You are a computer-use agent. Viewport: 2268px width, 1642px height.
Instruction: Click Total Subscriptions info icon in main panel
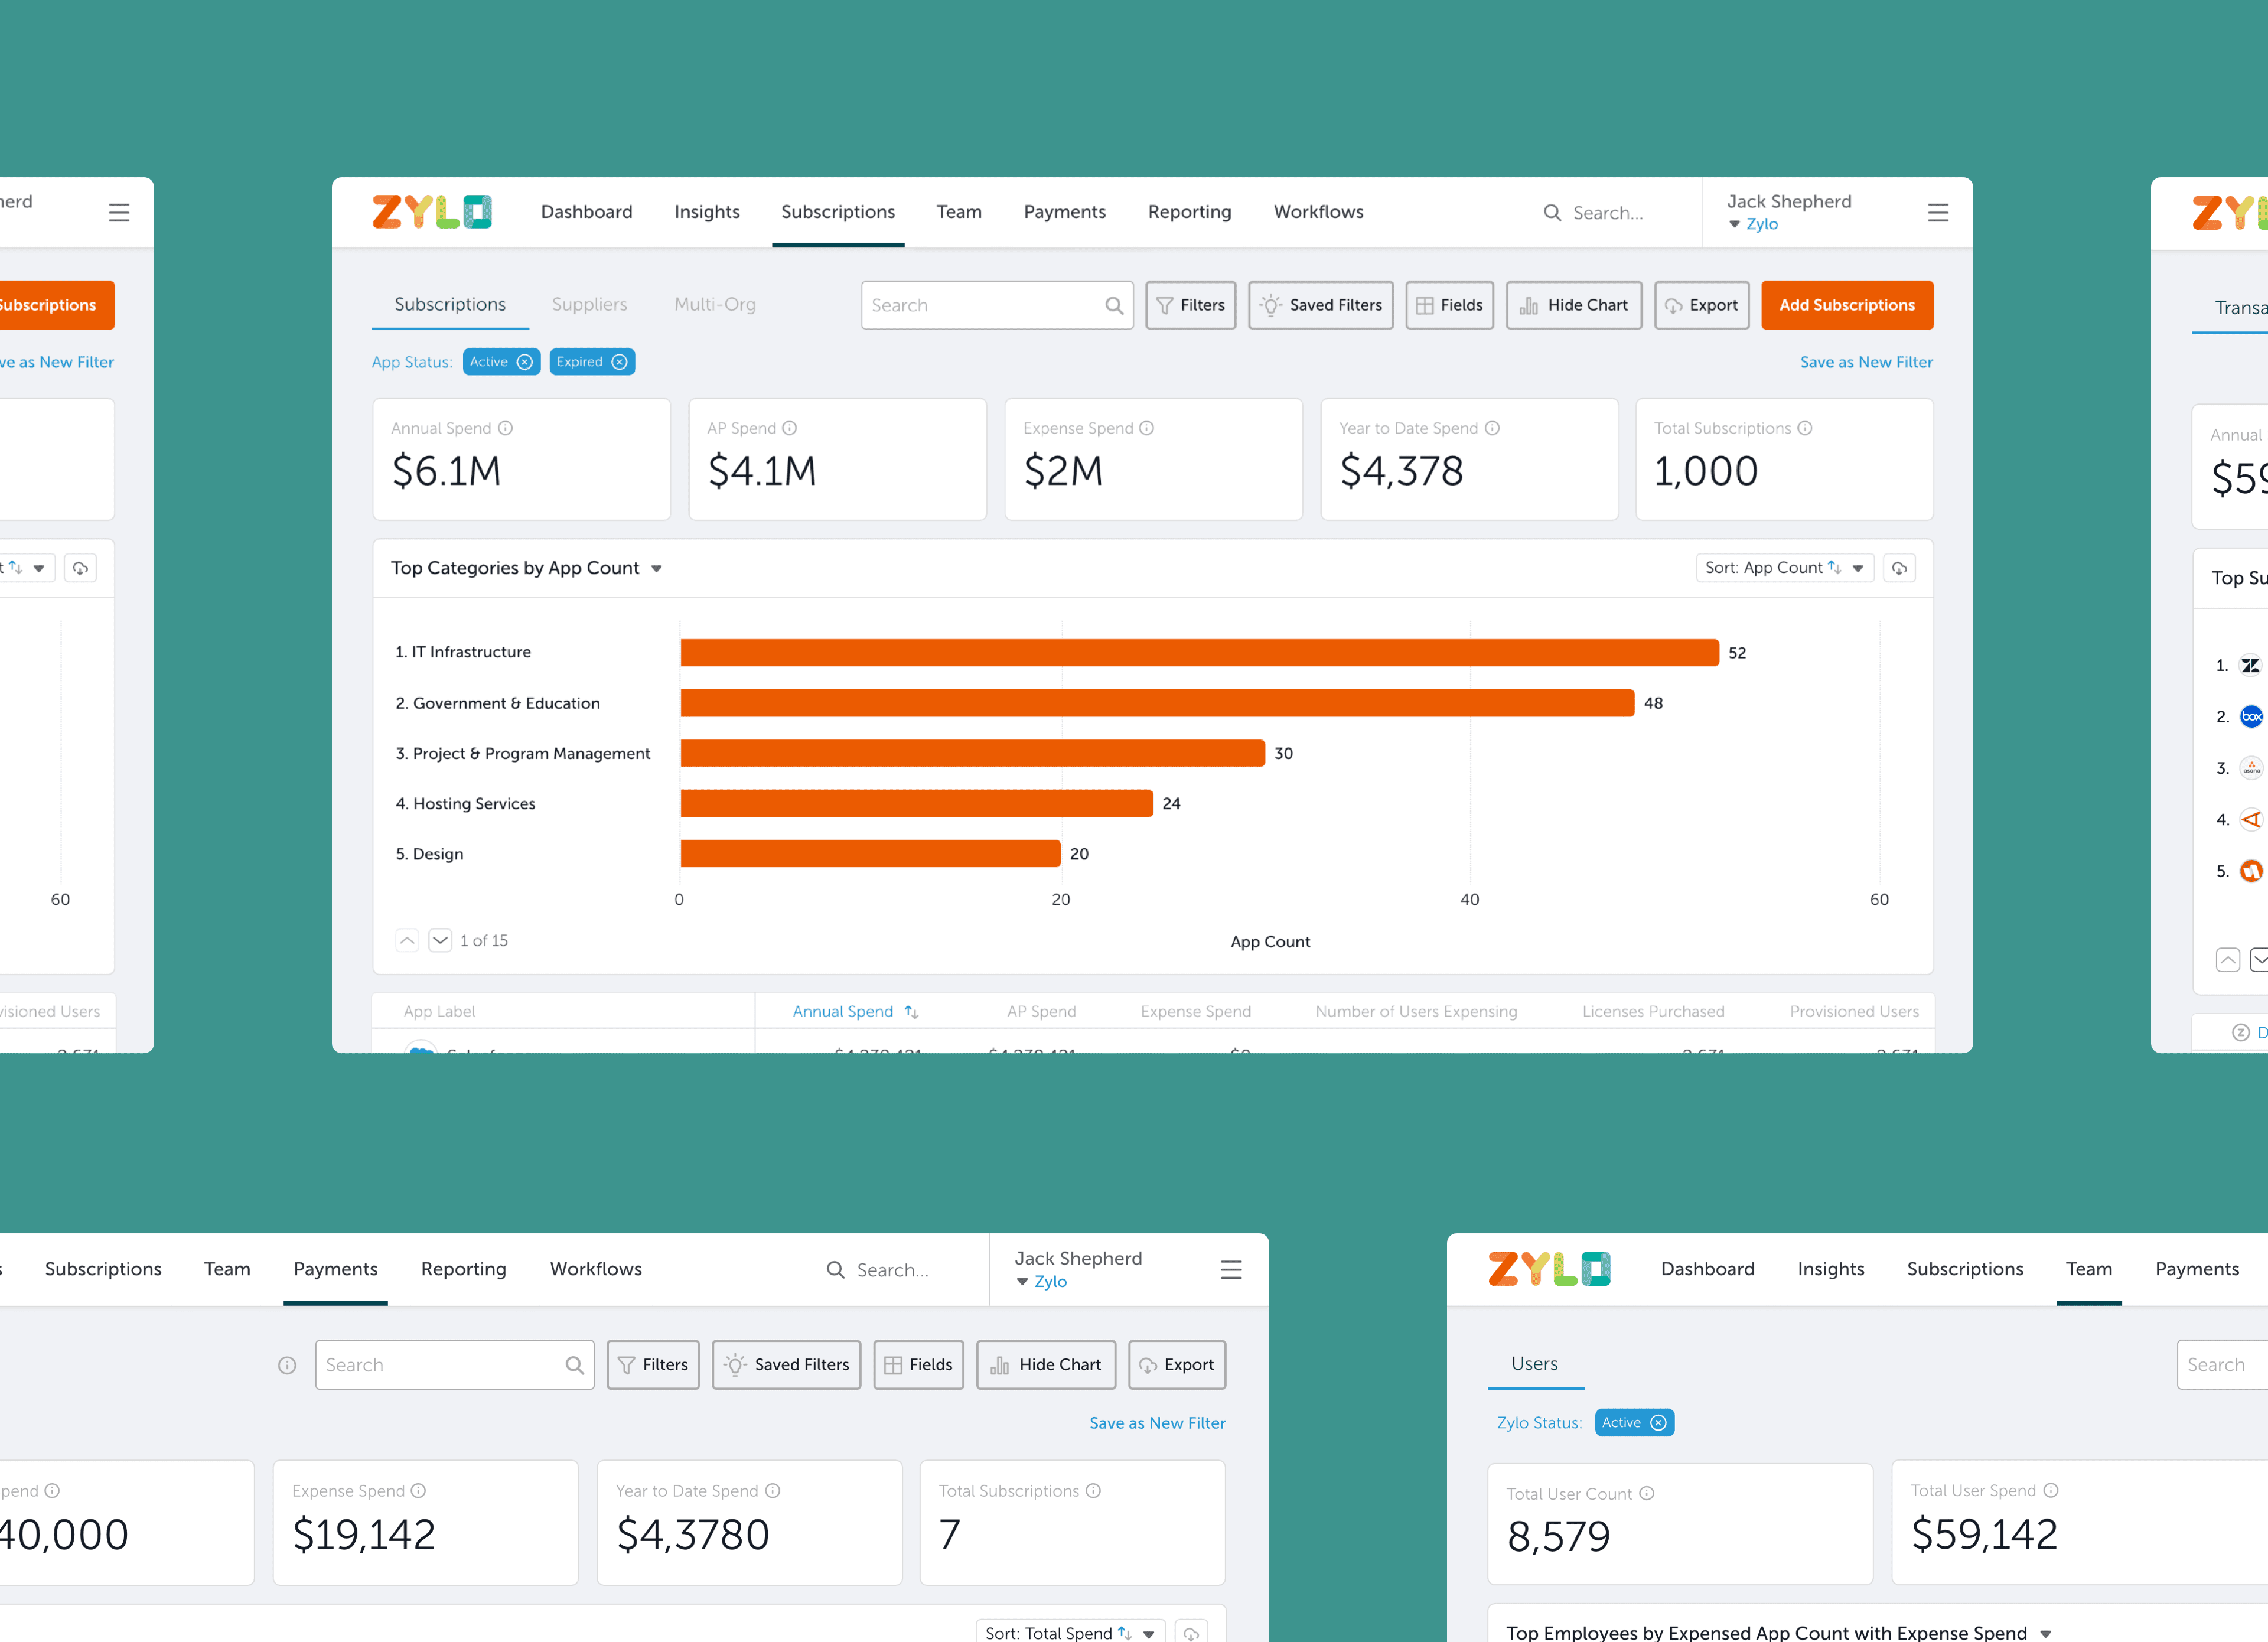tap(1805, 428)
